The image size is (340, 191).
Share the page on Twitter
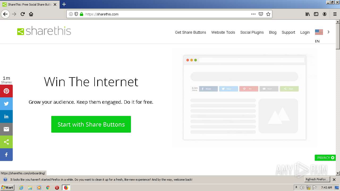(6, 104)
